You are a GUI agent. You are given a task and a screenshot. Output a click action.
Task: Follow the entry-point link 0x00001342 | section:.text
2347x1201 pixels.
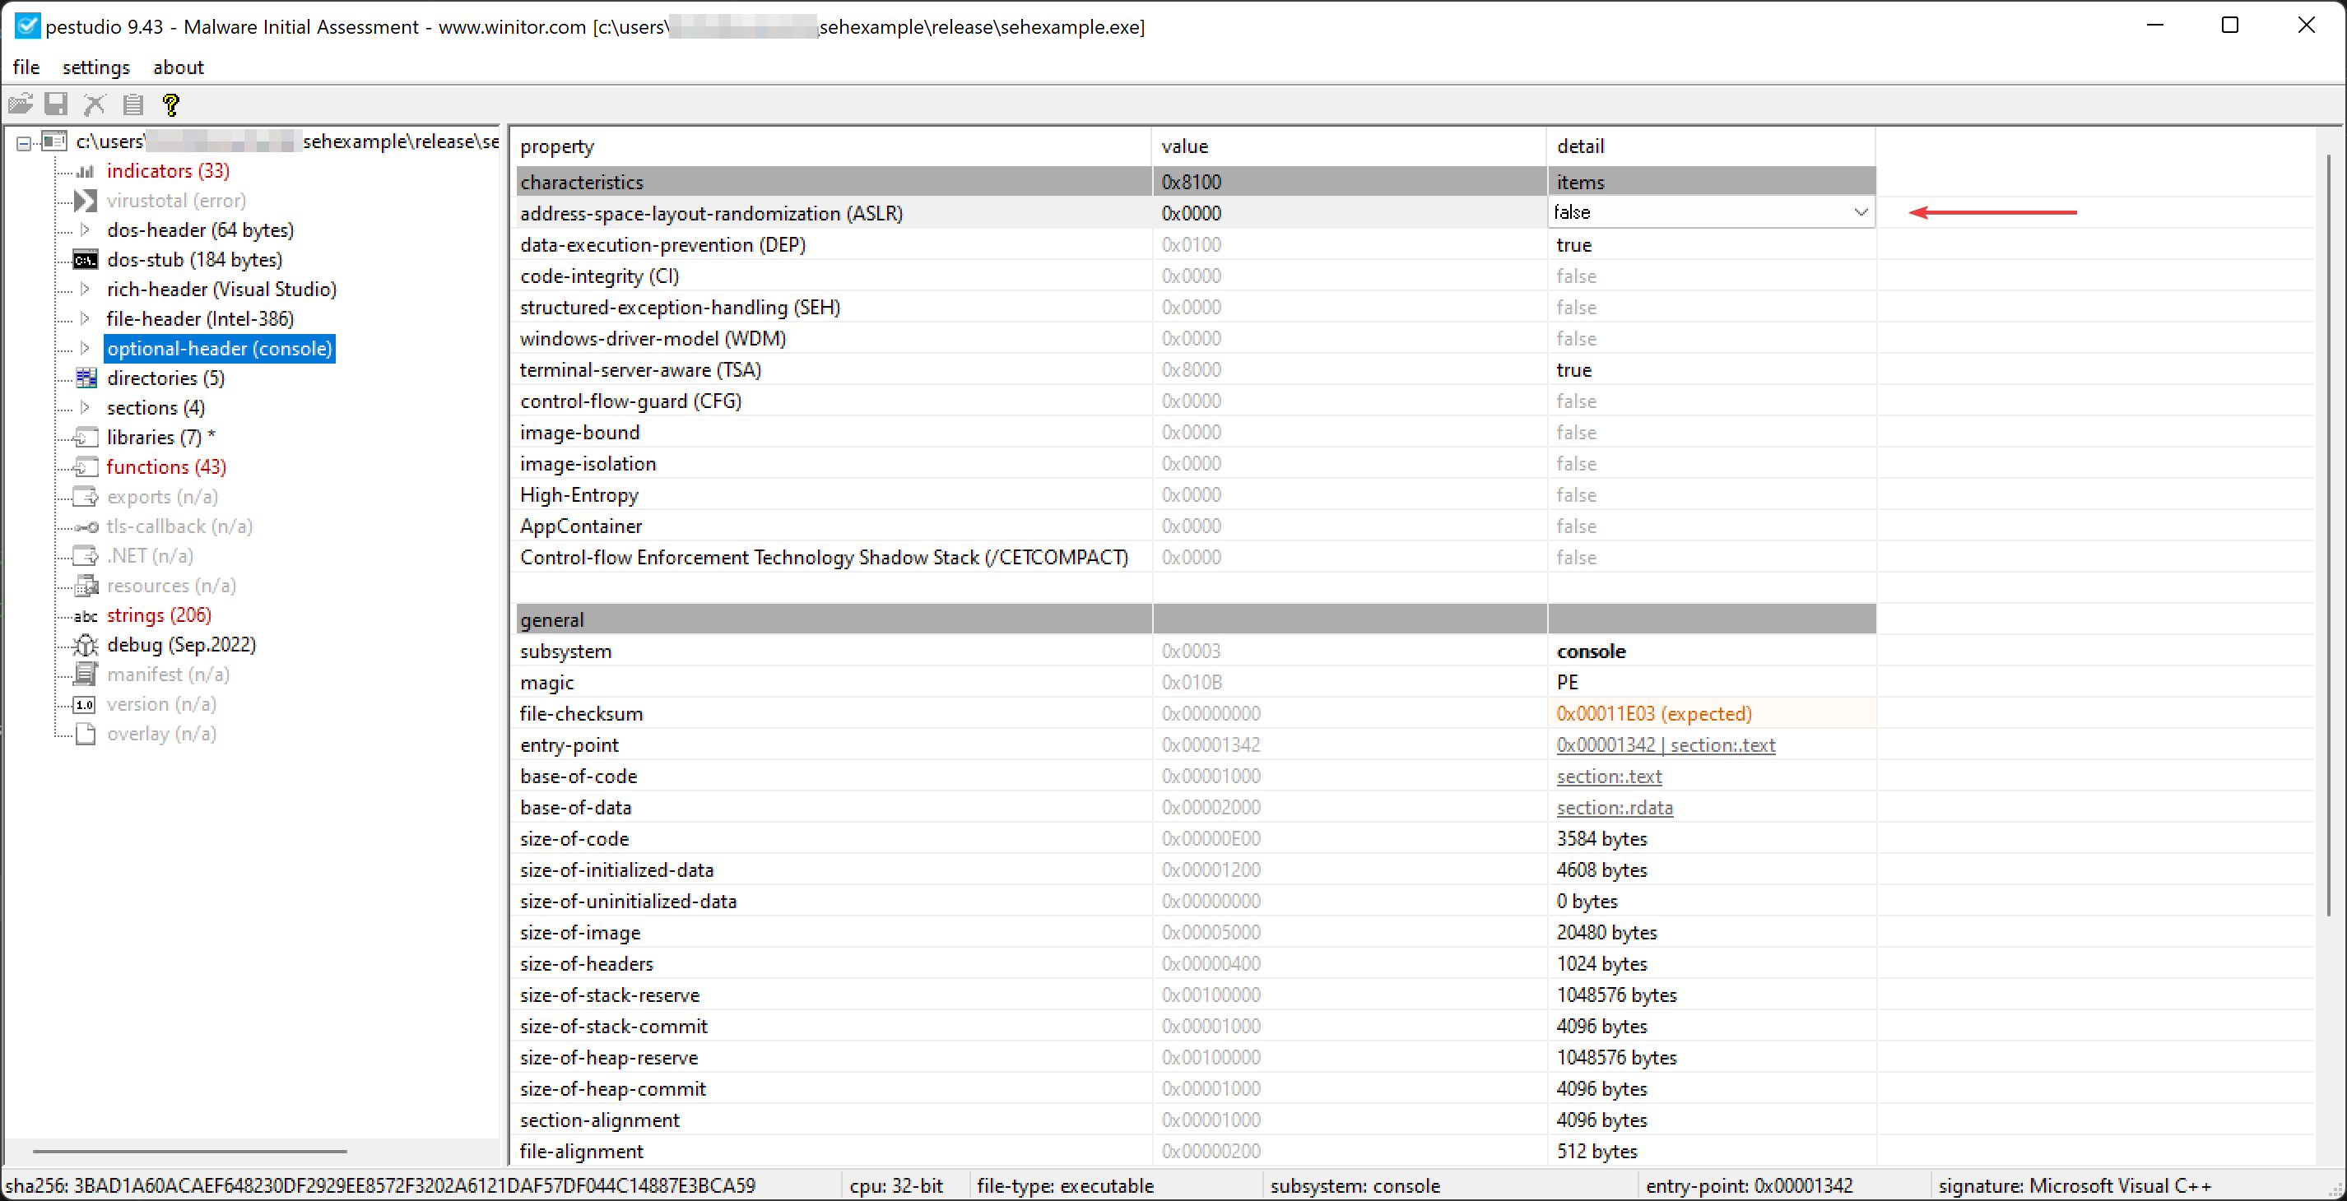[x=1666, y=744]
